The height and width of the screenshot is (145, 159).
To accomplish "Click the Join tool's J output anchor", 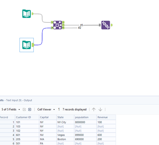I will [63, 25].
